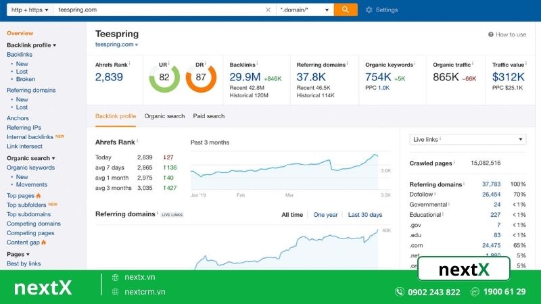Open Referring domains in the sidebar
Image resolution: width=541 pixels, height=304 pixels.
pos(31,90)
